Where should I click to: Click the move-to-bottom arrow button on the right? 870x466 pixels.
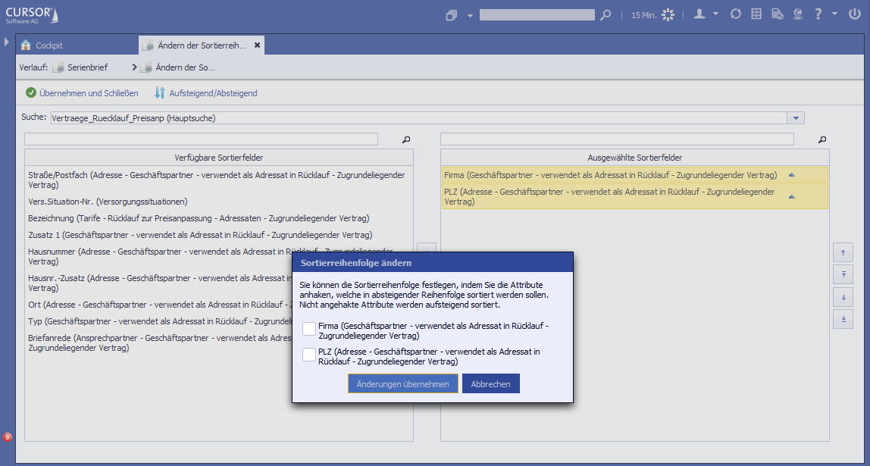click(843, 319)
